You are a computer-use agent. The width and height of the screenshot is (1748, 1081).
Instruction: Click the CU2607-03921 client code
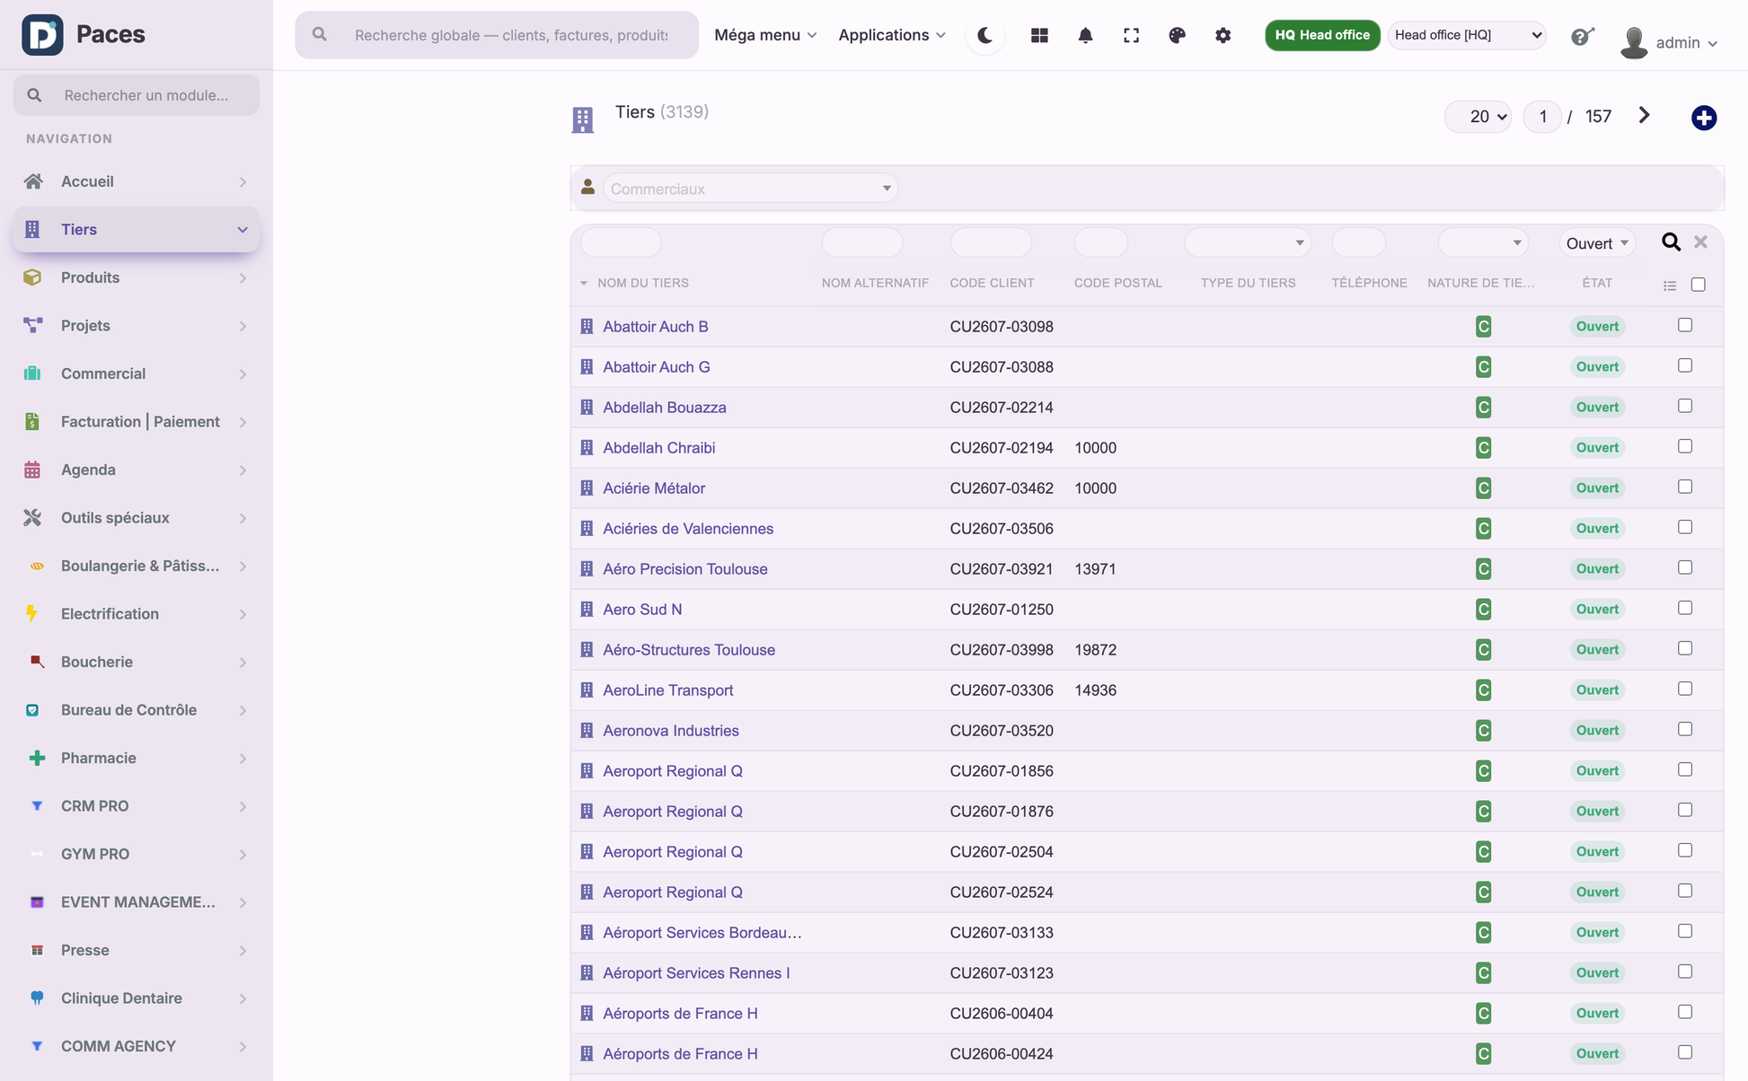1002,569
